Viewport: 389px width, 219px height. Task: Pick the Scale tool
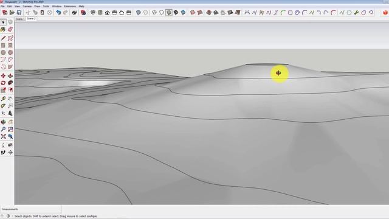click(x=3, y=90)
